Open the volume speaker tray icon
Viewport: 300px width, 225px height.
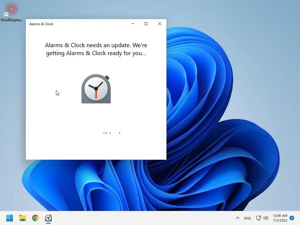click(266, 218)
